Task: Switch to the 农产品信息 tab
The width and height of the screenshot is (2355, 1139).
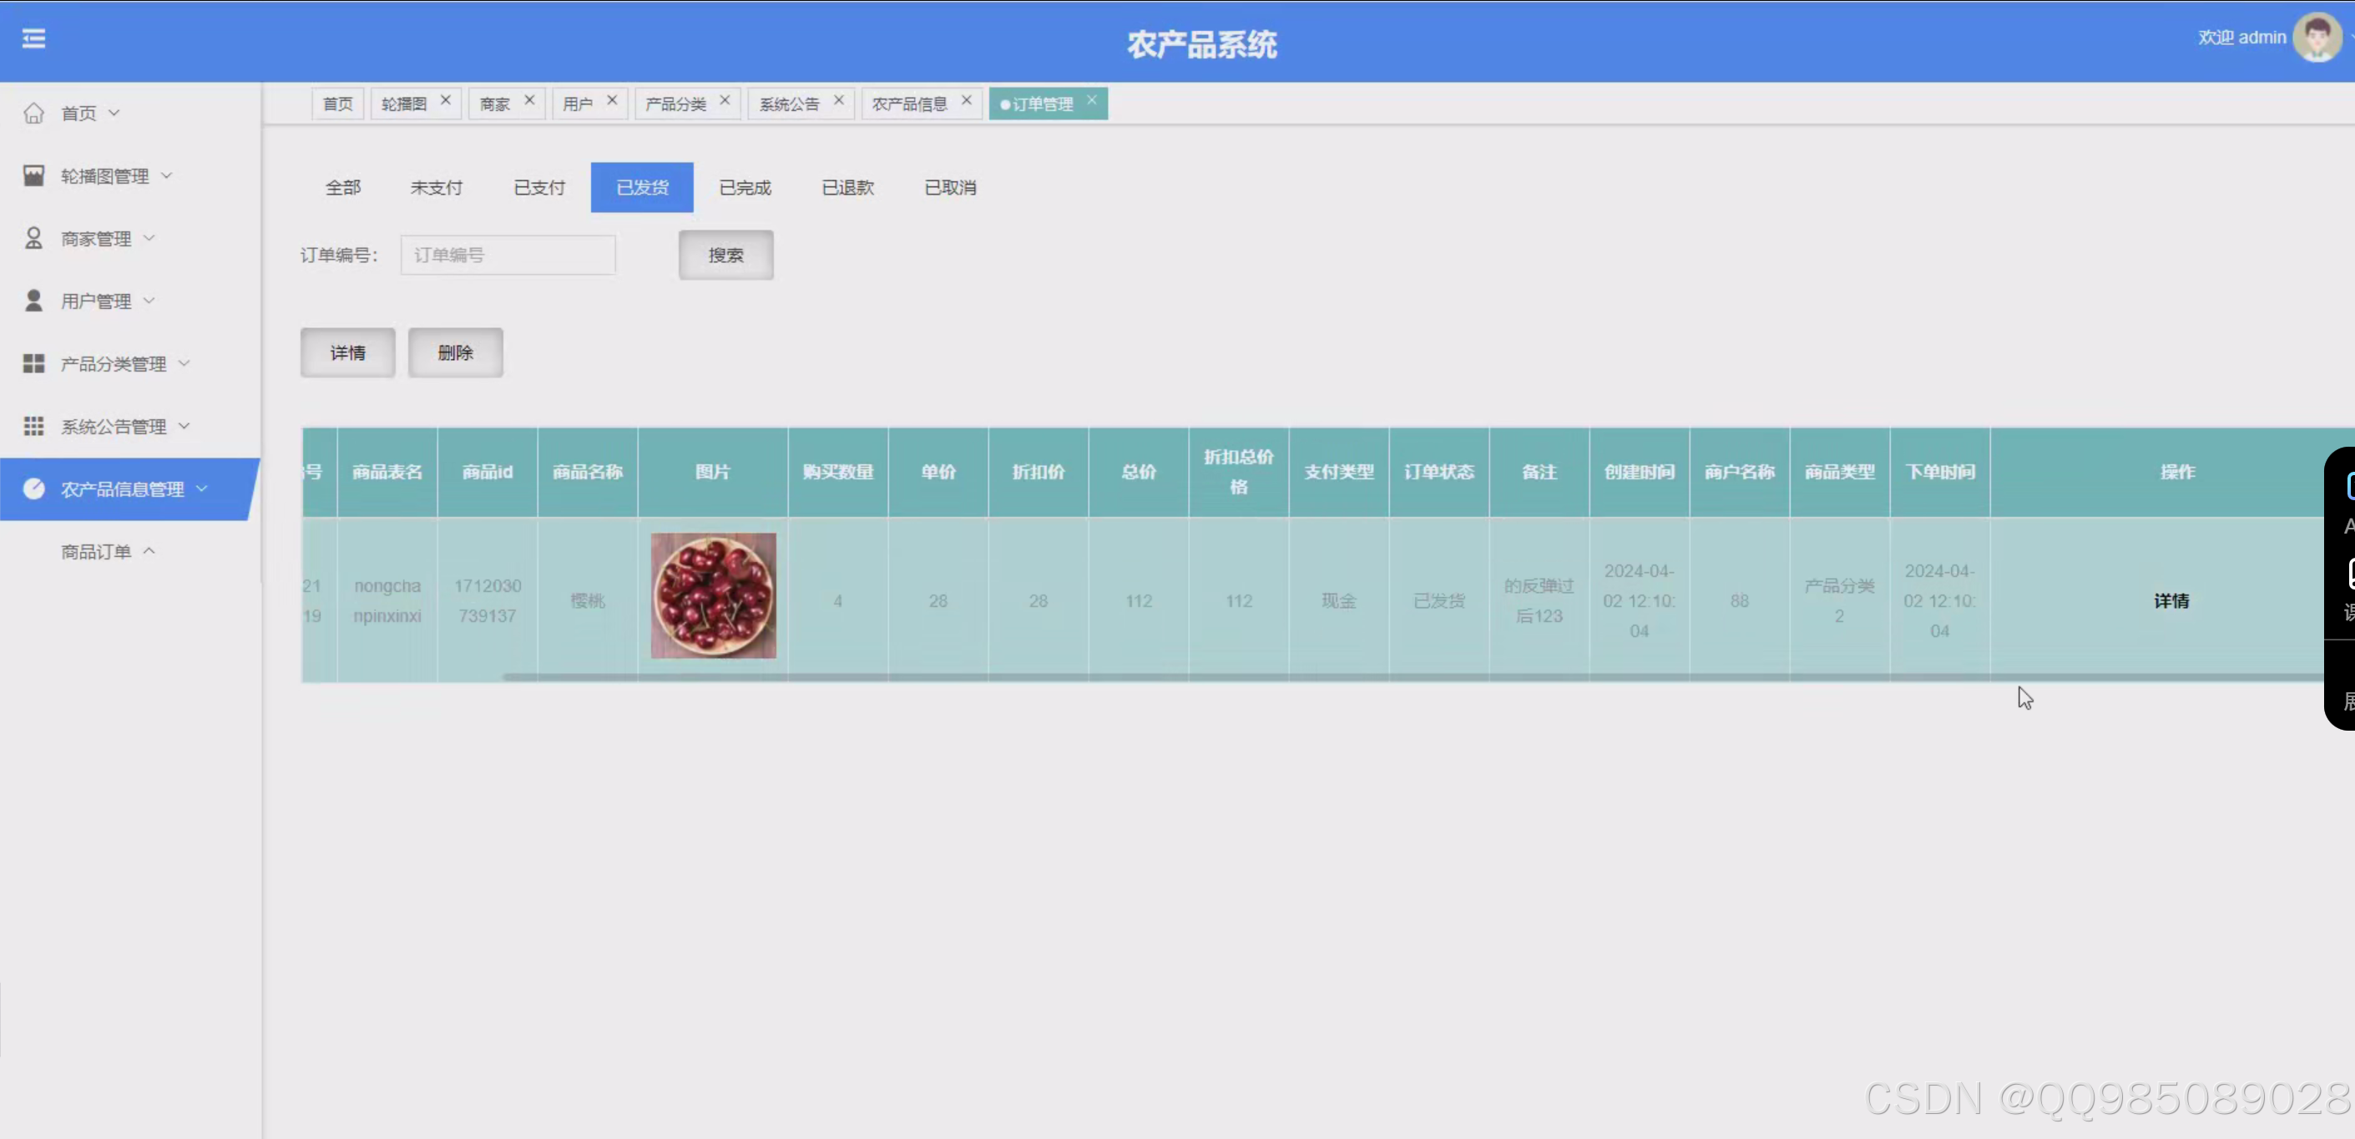Action: (x=910, y=103)
